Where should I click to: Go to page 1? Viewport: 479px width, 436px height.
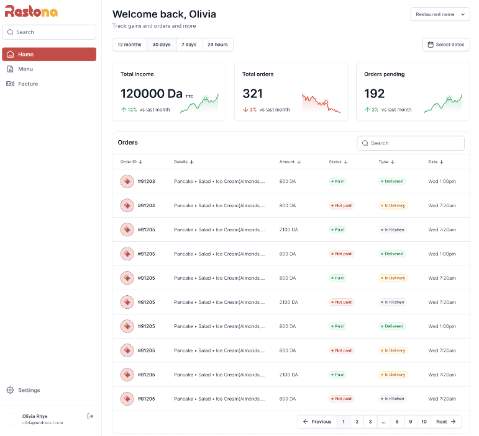[344, 422]
